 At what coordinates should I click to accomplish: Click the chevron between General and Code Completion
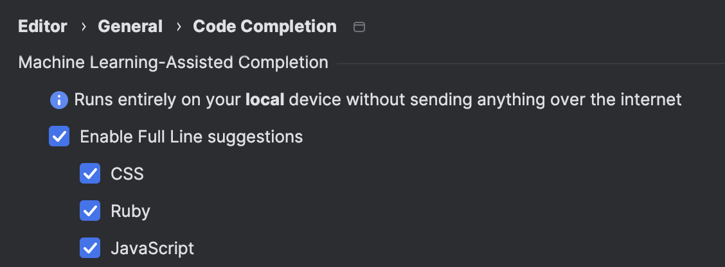click(178, 27)
